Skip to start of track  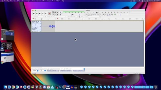(43, 13)
